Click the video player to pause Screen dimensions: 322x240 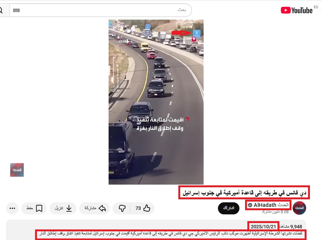156,102
